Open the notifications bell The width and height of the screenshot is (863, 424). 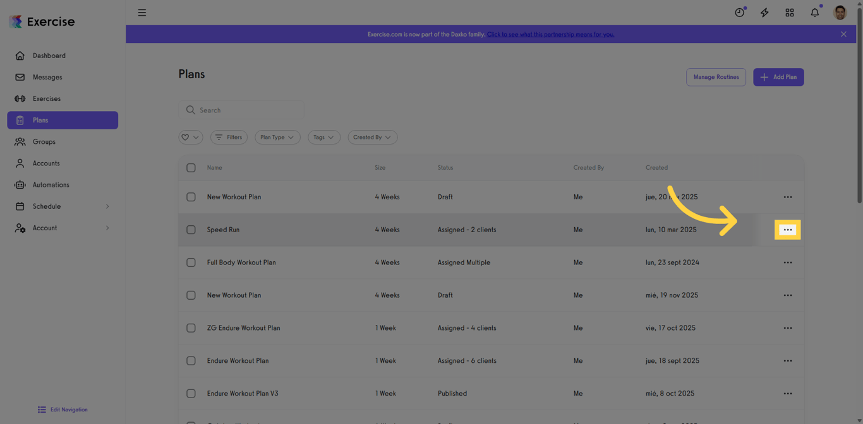(815, 13)
